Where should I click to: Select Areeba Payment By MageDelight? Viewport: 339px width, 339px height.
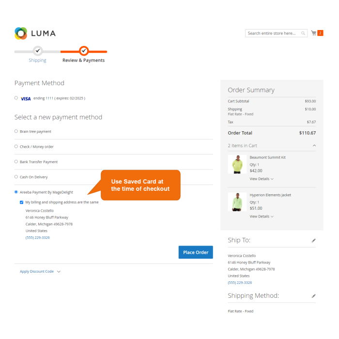(16, 192)
